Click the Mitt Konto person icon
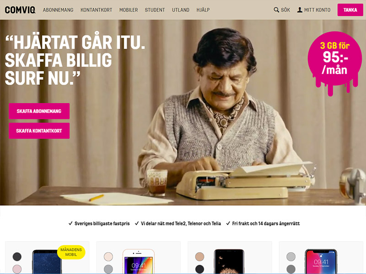This screenshot has height=274, width=366. coord(300,10)
